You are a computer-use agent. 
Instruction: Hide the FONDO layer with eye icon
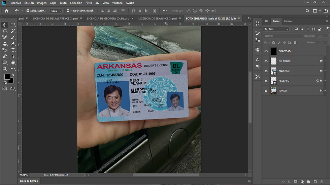click(x=266, y=91)
